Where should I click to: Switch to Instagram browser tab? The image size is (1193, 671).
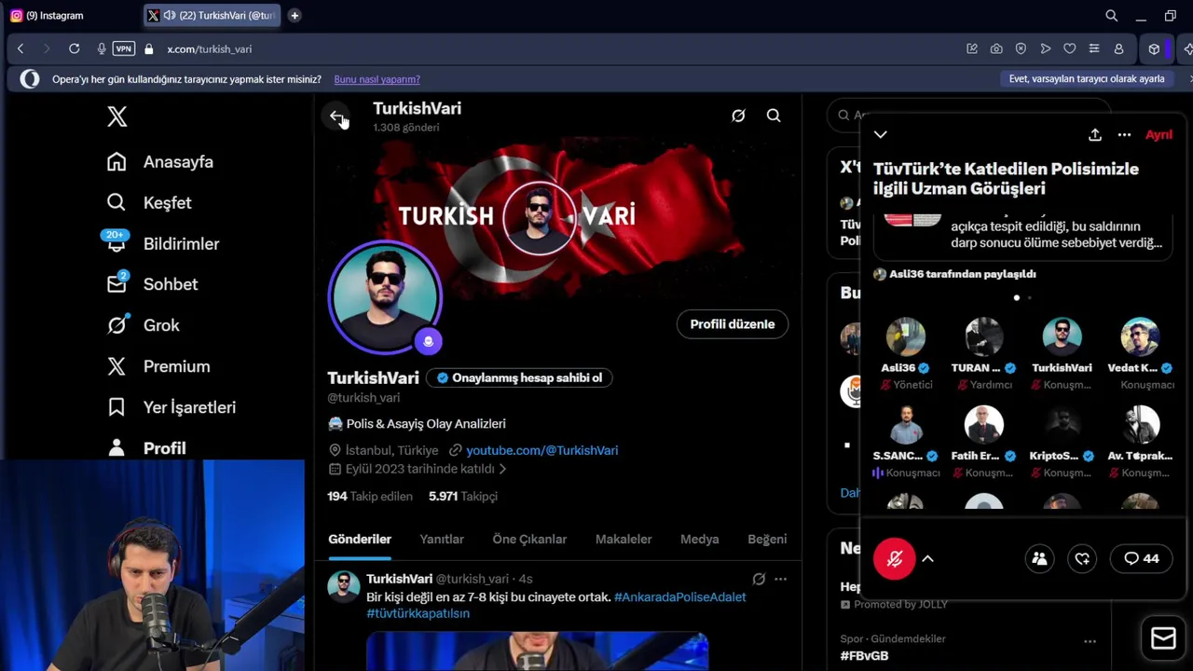pyautogui.click(x=70, y=15)
